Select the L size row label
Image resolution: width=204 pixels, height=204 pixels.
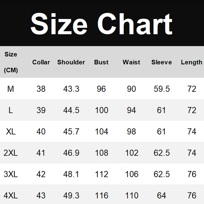[x=11, y=110]
